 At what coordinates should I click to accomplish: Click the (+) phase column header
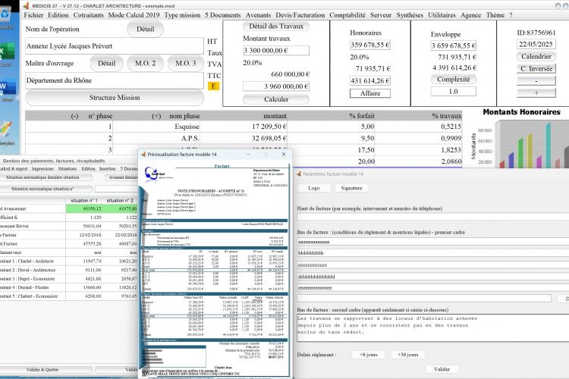point(156,116)
